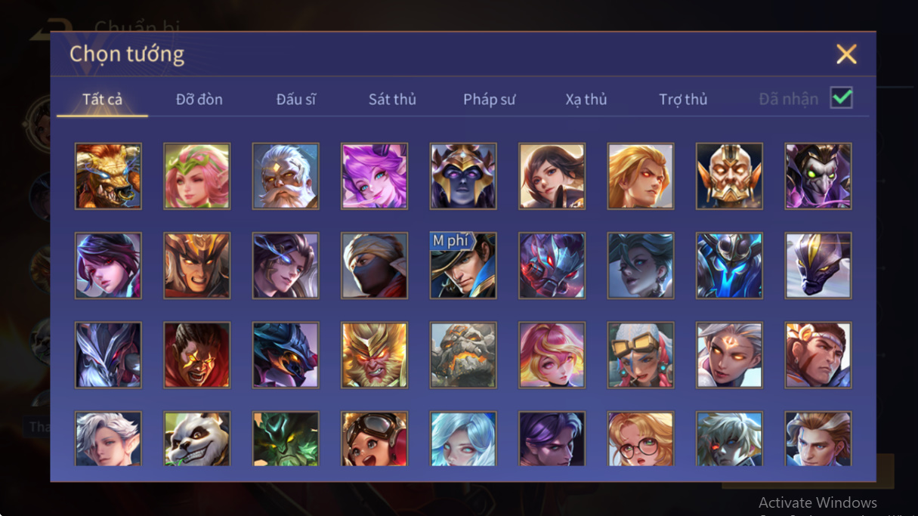Select the goggles-wearing pilot girl hero

click(x=374, y=439)
